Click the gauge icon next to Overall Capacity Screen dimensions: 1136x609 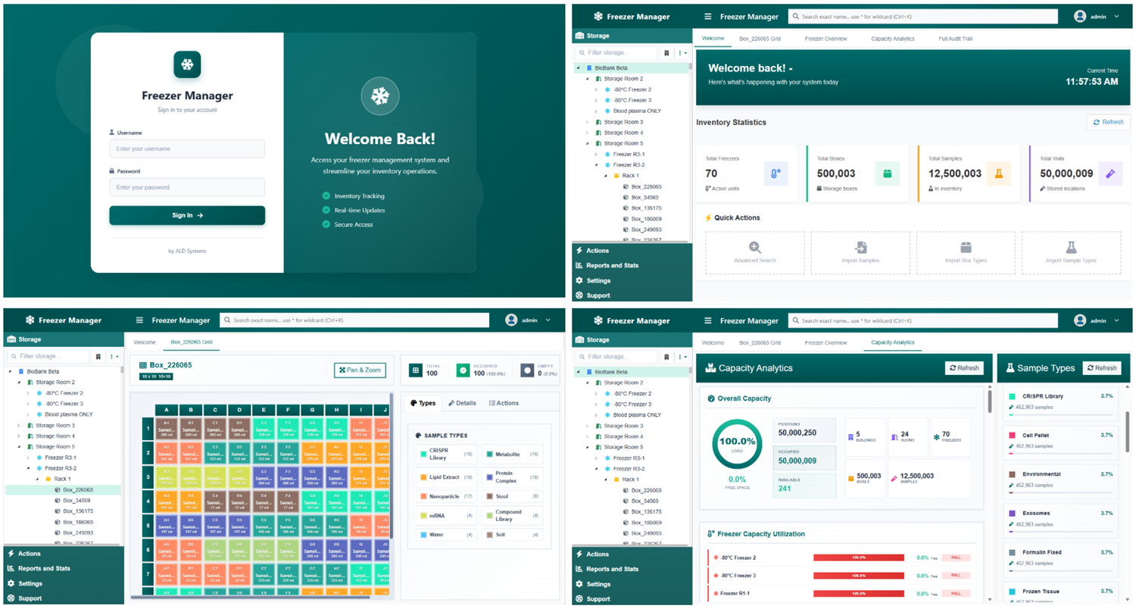[x=711, y=398]
